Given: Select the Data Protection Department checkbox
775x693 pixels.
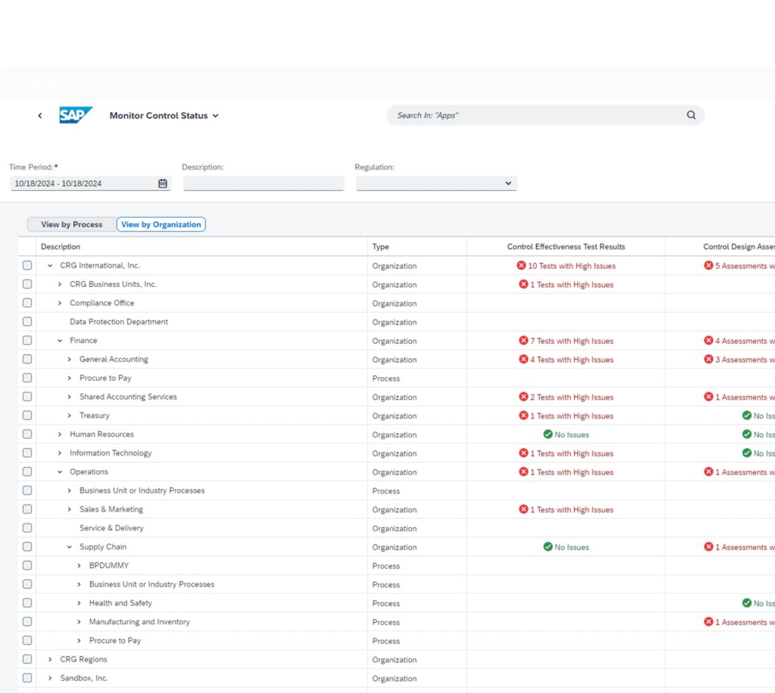Looking at the screenshot, I should pyautogui.click(x=27, y=322).
